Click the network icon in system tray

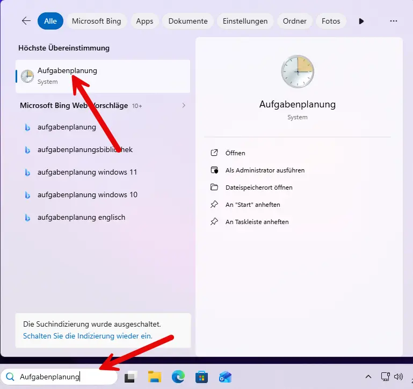386,377
